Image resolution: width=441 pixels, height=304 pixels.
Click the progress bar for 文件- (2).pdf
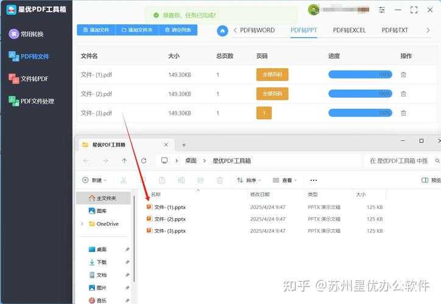coord(359,94)
